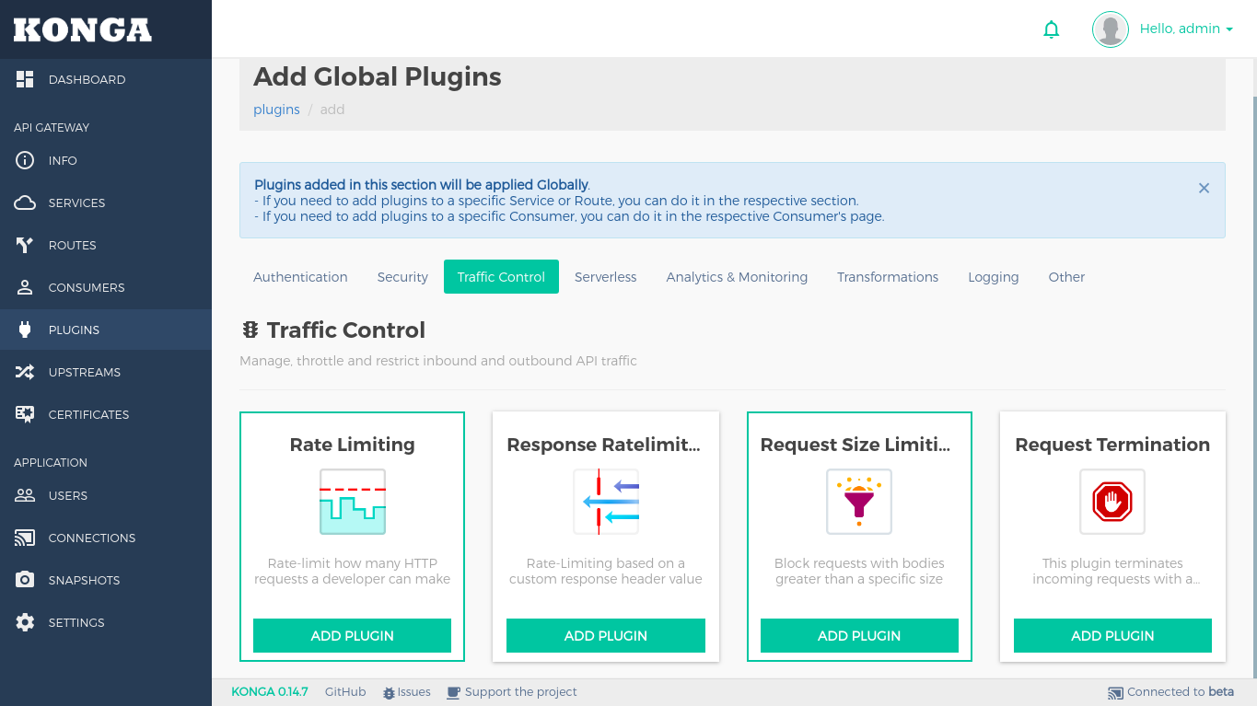
Task: Click the notifications bell icon
Action: [x=1051, y=29]
